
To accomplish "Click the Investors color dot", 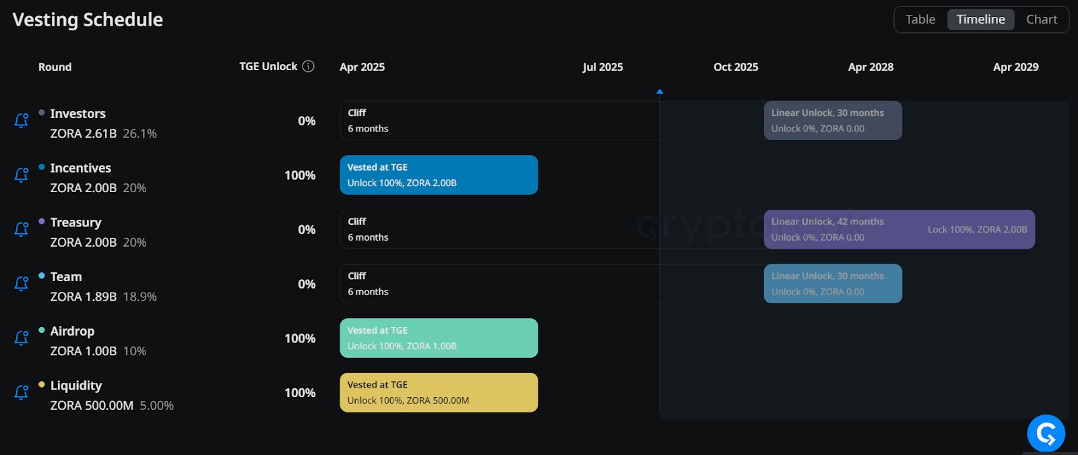I will pos(42,113).
